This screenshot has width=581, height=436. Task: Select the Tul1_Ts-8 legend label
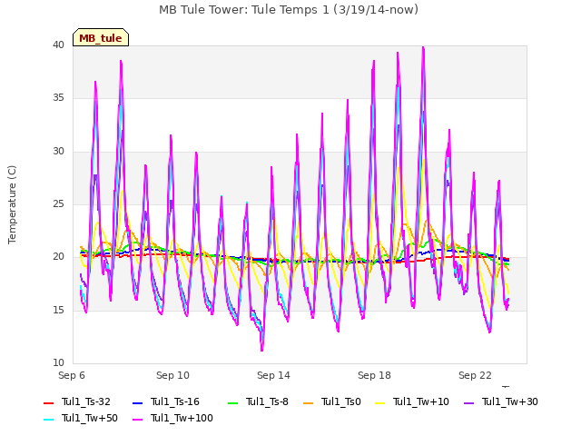[267, 401]
